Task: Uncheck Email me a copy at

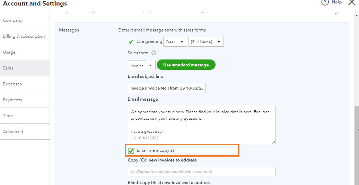Action: coord(131,151)
